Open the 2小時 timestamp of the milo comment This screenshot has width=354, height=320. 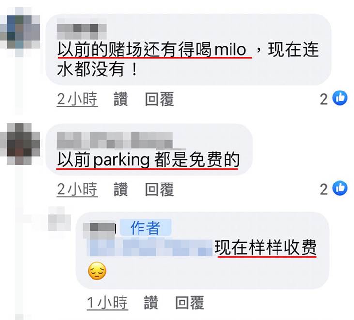point(77,99)
